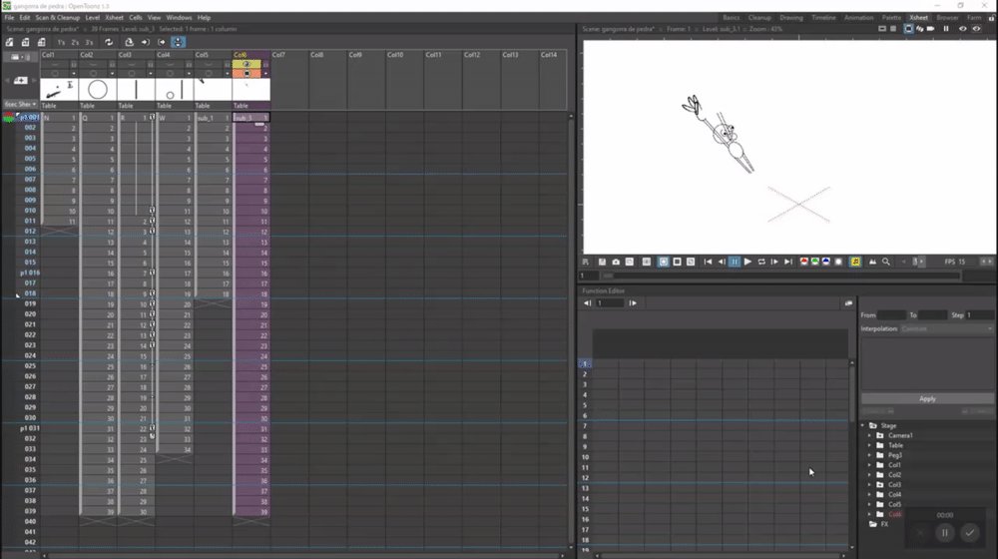The height and width of the screenshot is (559, 998).
Task: Toggle the Col3 lock
Action: pos(151,64)
